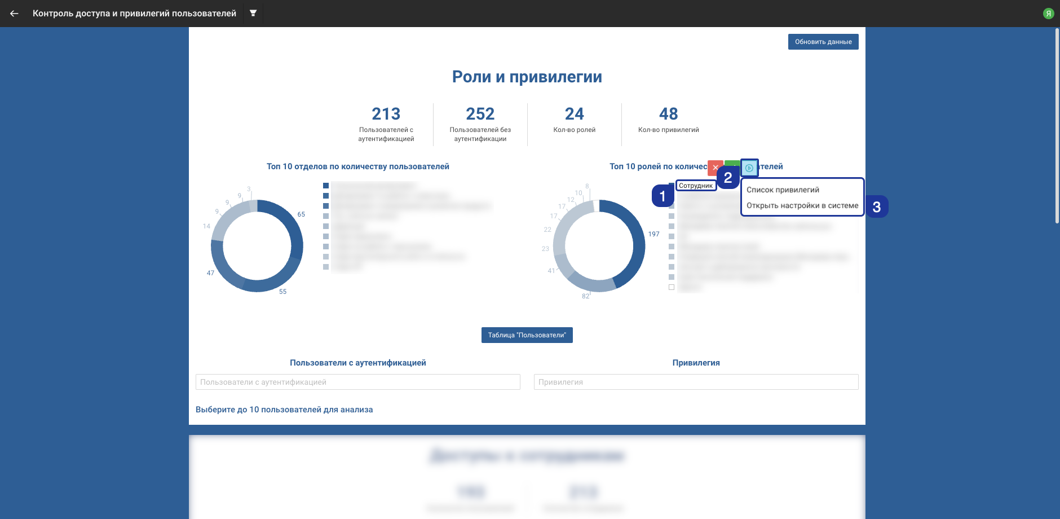1060x519 pixels.
Task: Click the light-blue play-circle actions icon
Action: 749,168
